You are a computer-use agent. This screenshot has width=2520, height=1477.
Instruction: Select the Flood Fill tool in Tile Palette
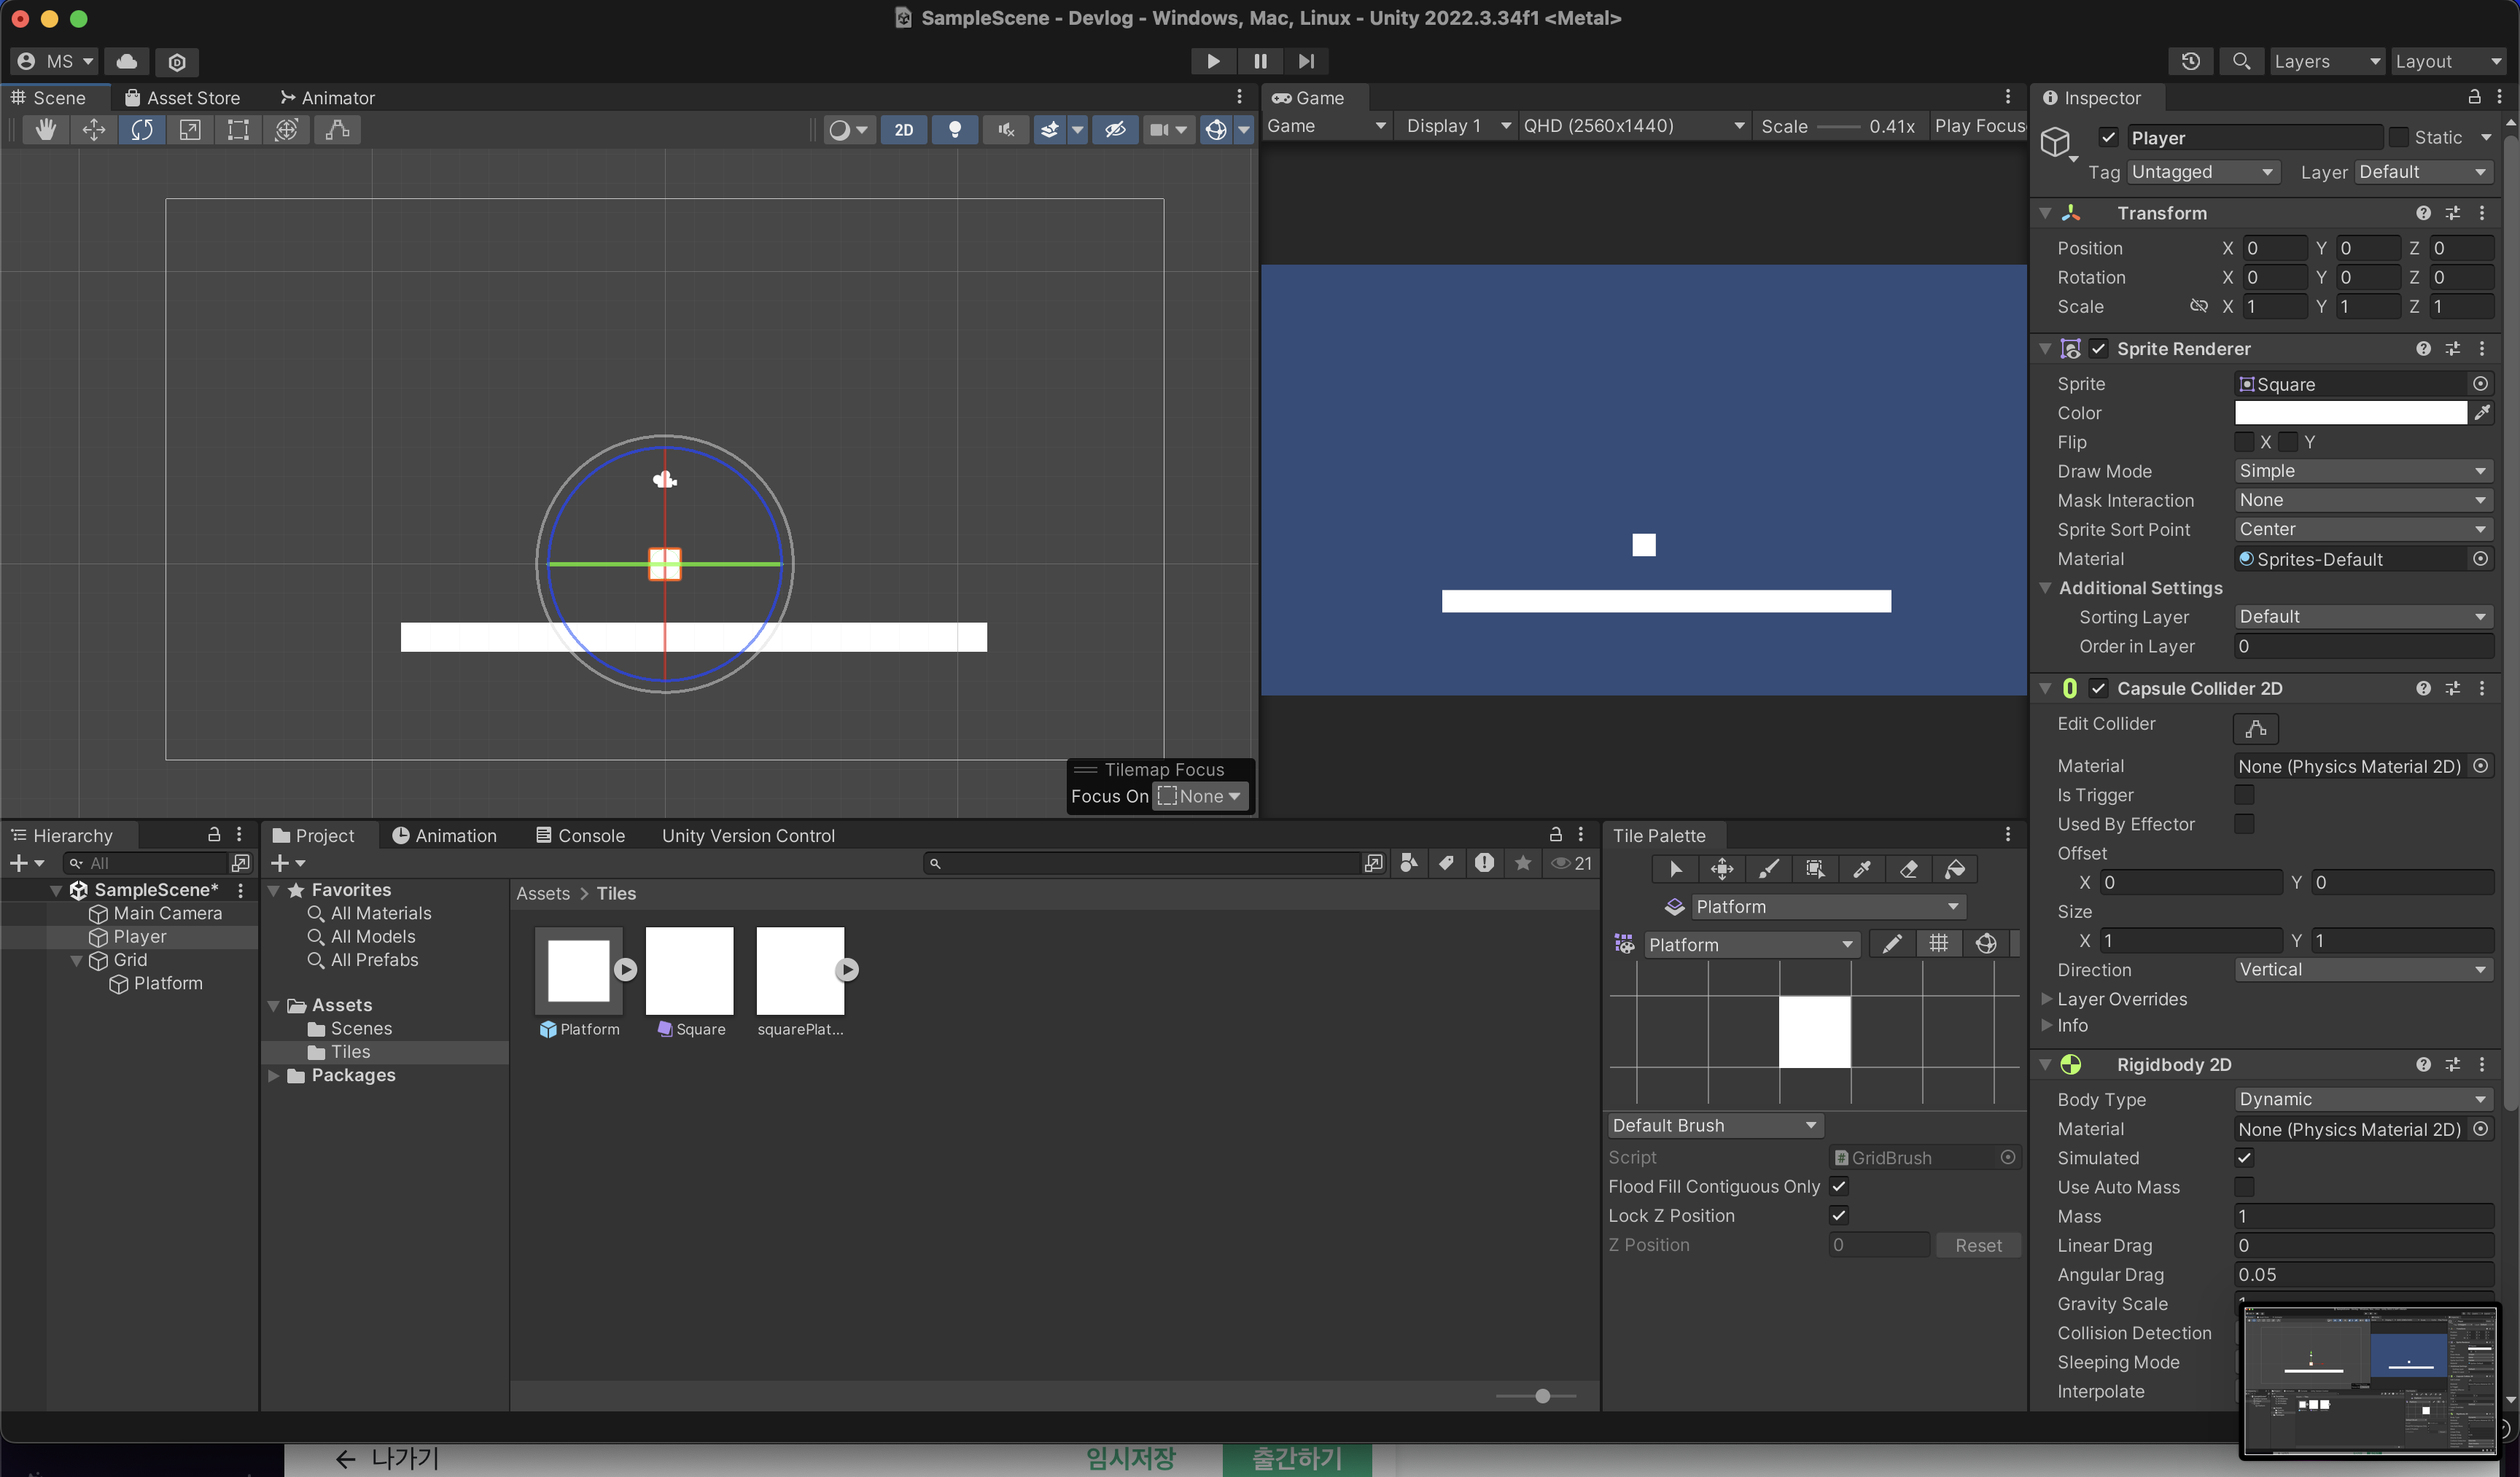[x=1954, y=869]
